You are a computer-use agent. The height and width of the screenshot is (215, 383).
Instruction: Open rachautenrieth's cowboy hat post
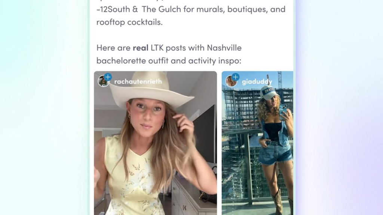pyautogui.click(x=155, y=143)
